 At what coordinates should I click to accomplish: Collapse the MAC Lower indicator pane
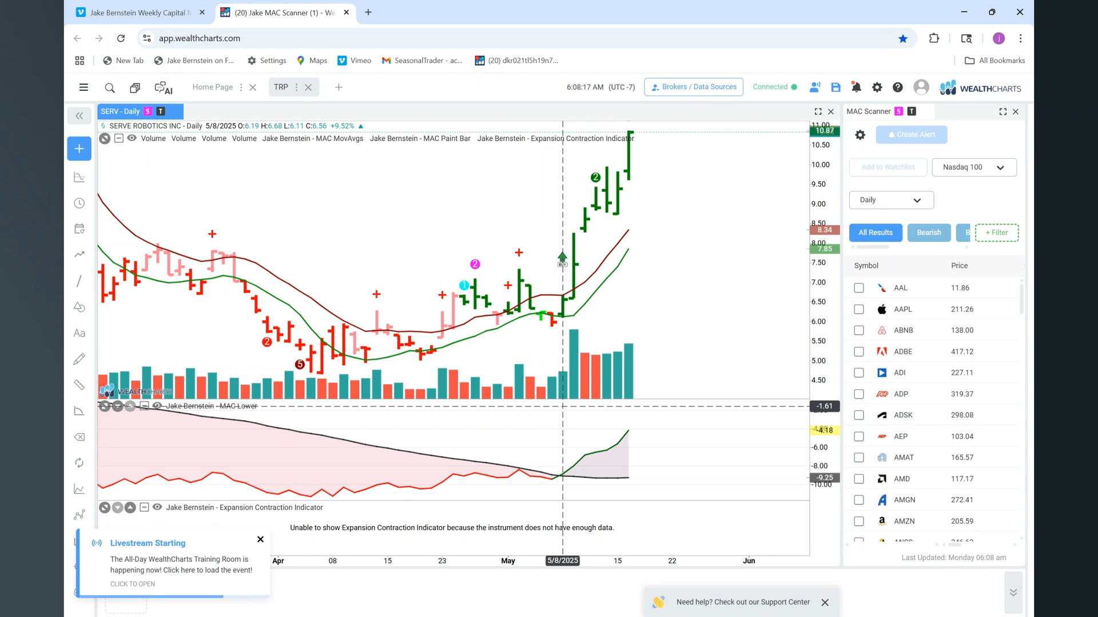[144, 406]
